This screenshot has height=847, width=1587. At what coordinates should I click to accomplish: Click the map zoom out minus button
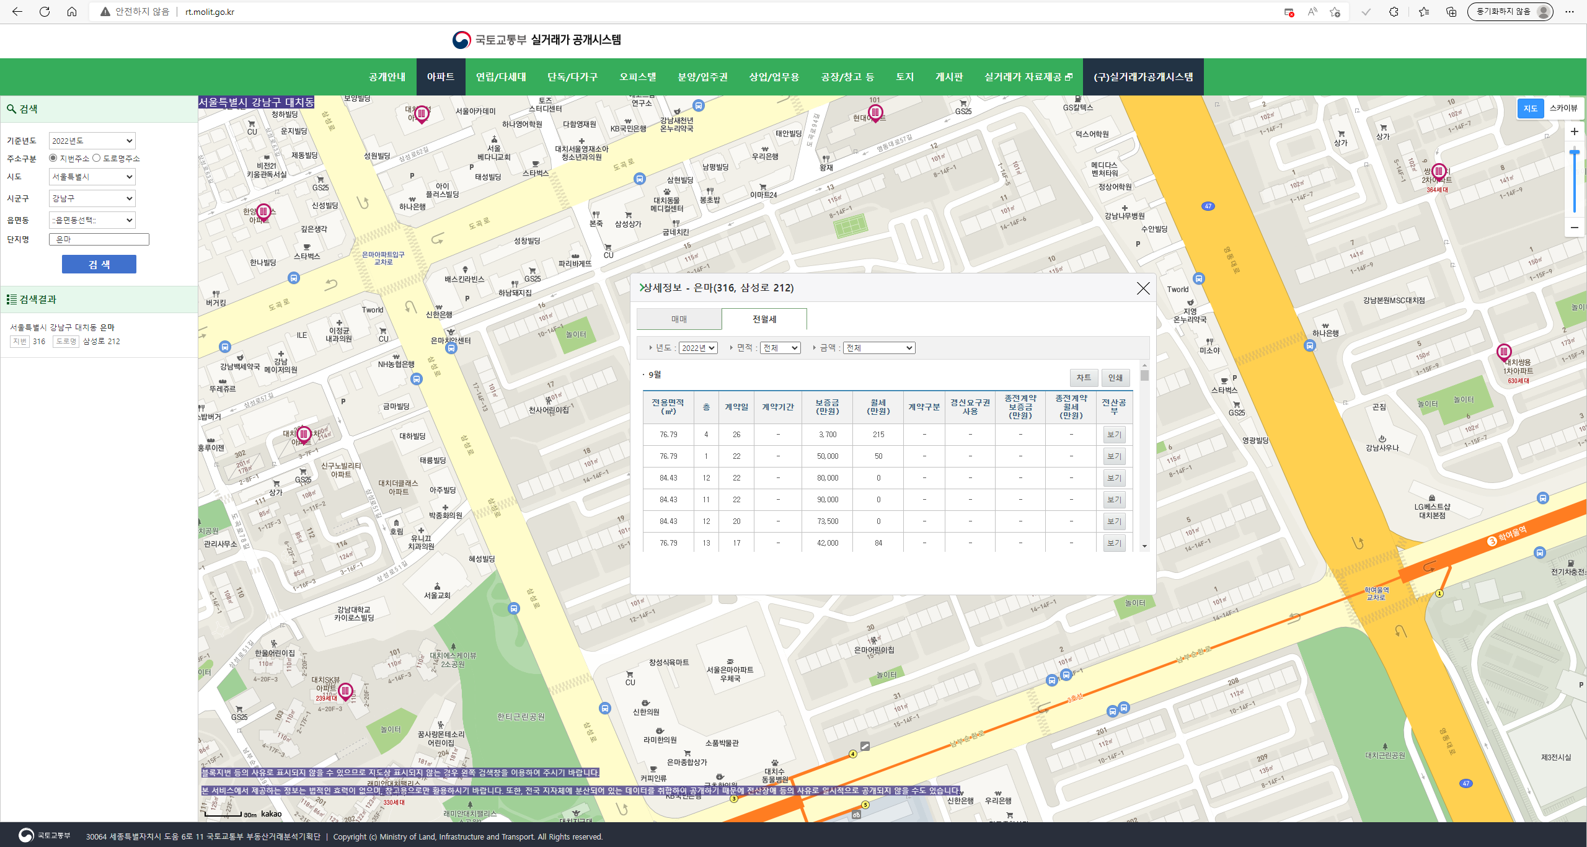1573,228
